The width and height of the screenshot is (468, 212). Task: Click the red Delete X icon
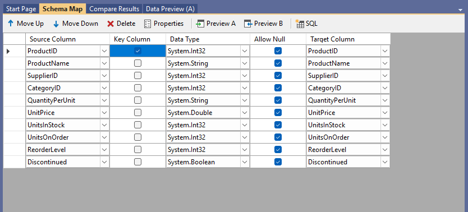111,24
